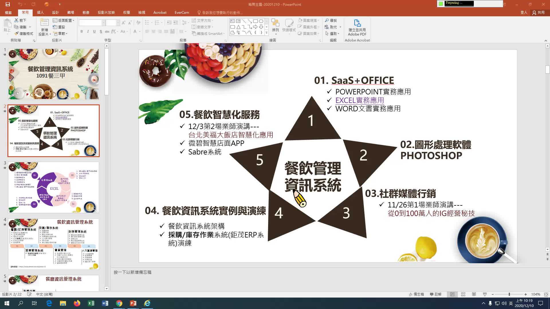Open Firefox from the Windows taskbar
The width and height of the screenshot is (550, 309).
point(77,303)
